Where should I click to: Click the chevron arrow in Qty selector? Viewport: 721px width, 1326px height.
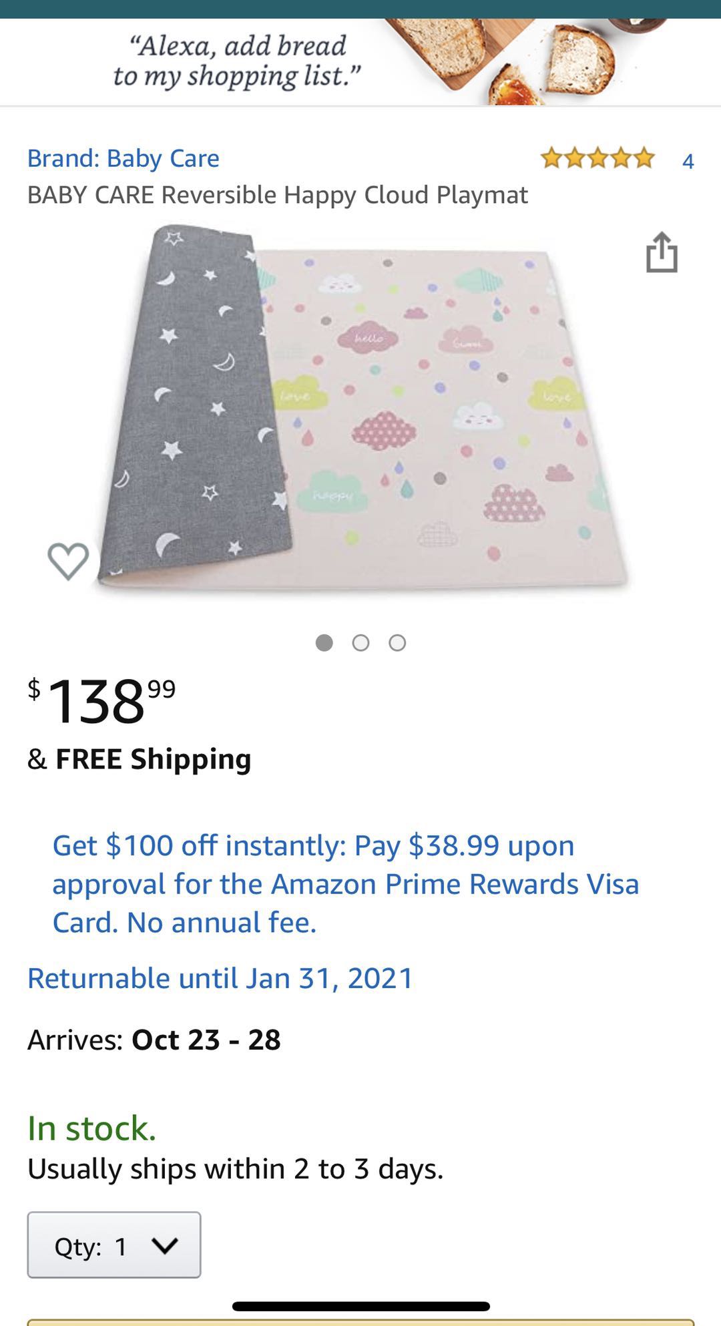pyautogui.click(x=164, y=1245)
